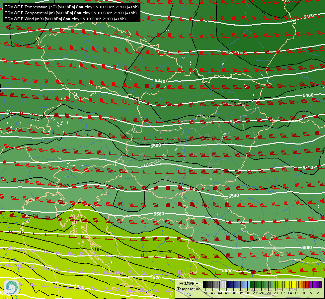Click the -50 tick label on color scale

205,293
